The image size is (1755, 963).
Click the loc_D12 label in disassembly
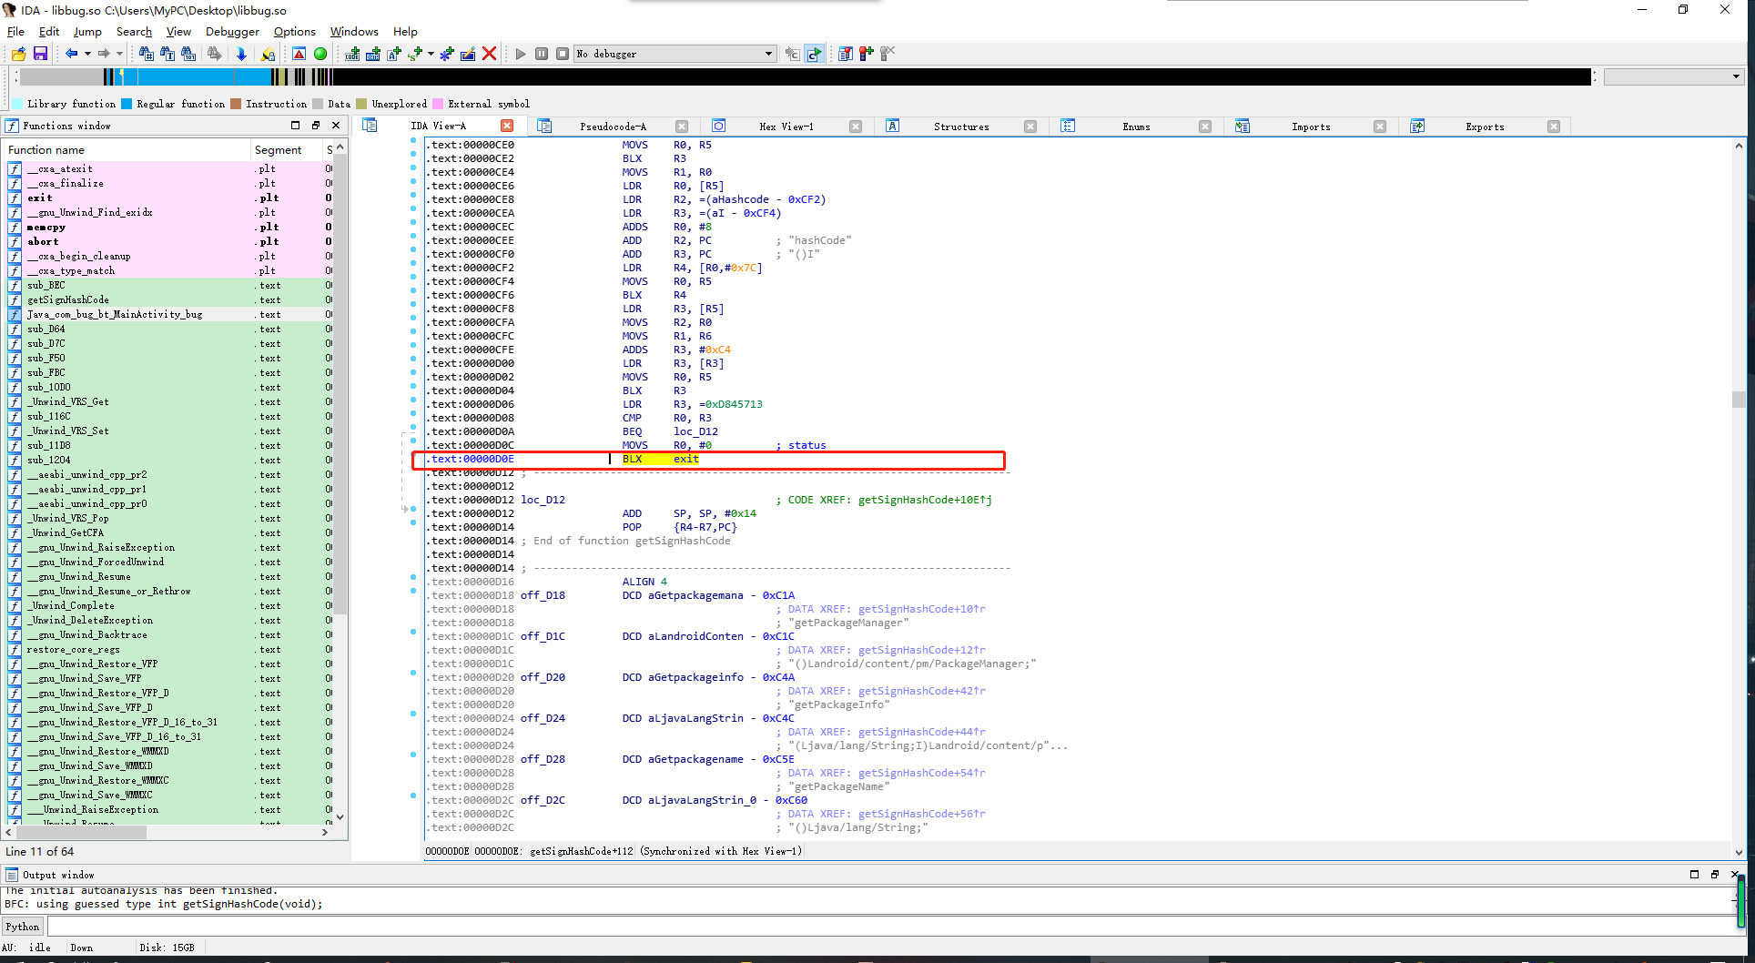pyautogui.click(x=543, y=500)
